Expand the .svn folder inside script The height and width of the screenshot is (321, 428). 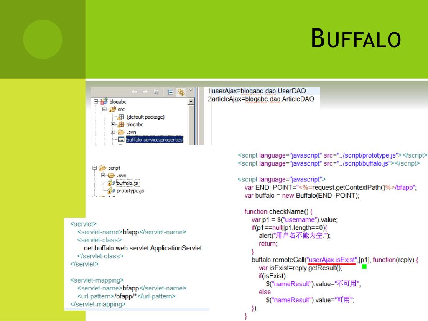pos(103,175)
